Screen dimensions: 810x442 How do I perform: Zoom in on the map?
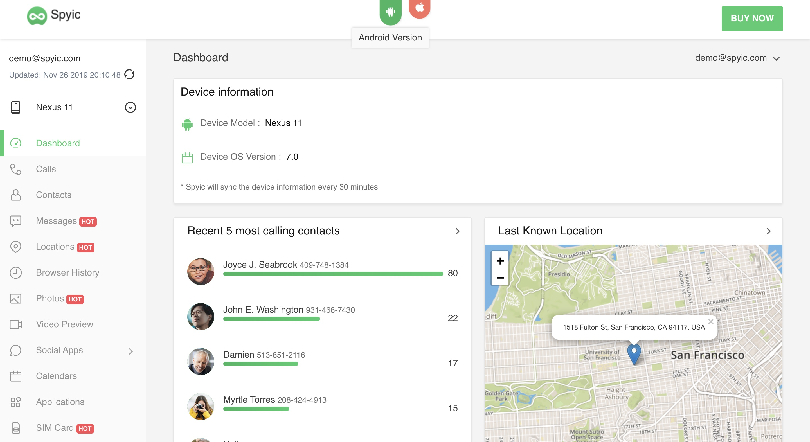pos(500,261)
